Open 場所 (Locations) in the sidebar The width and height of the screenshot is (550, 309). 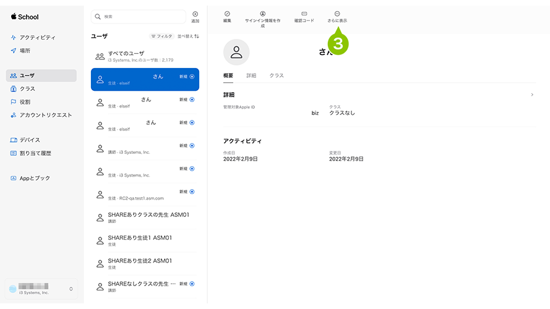point(20,51)
